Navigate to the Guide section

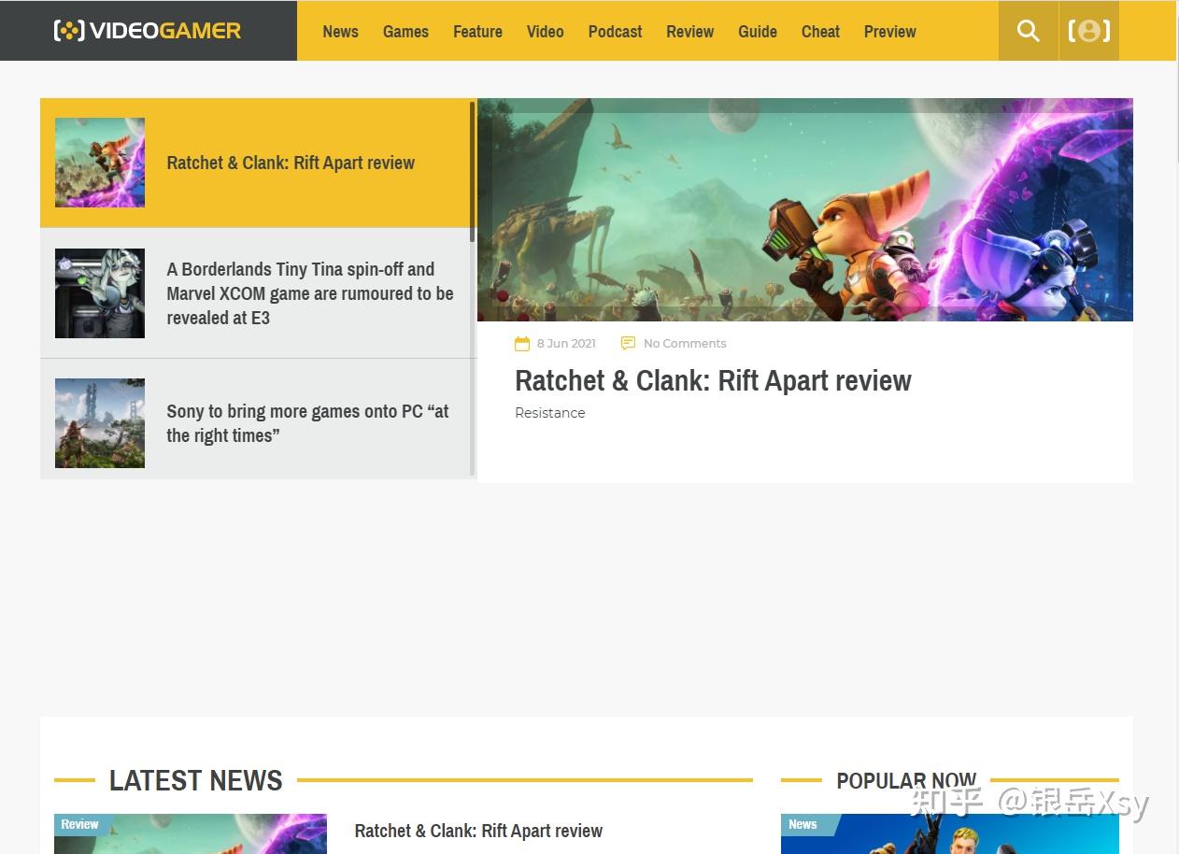point(757,32)
